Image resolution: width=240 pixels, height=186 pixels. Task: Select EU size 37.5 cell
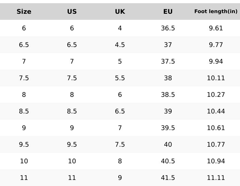[x=168, y=61]
